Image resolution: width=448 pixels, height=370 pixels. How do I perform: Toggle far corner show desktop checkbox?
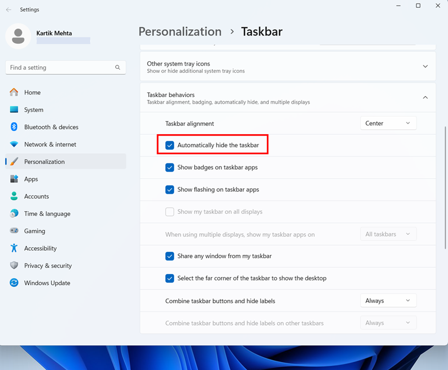[170, 278]
